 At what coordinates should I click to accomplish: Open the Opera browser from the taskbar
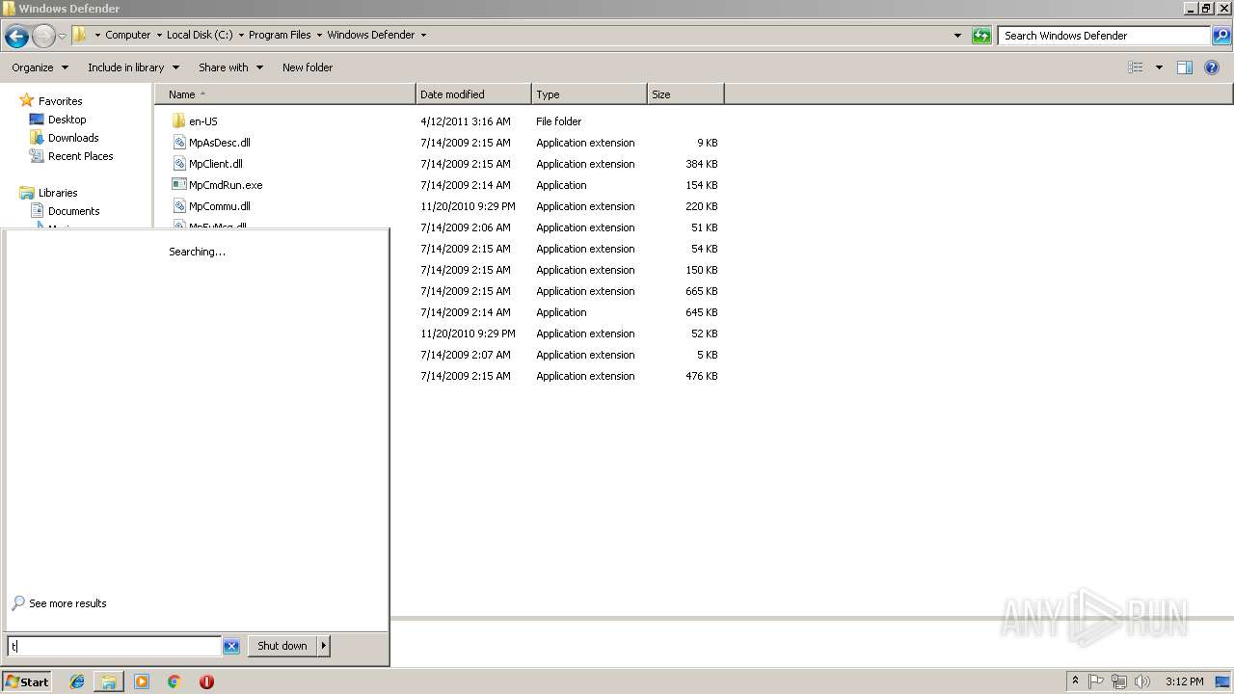coord(206,681)
